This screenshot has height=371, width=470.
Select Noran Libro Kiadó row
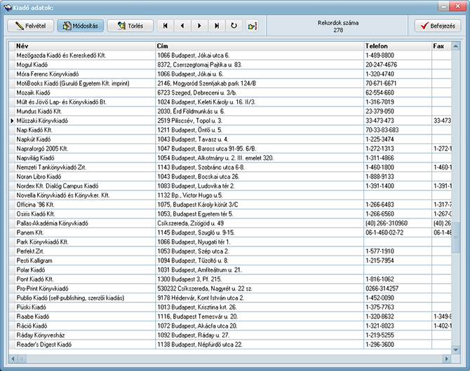tap(230, 177)
